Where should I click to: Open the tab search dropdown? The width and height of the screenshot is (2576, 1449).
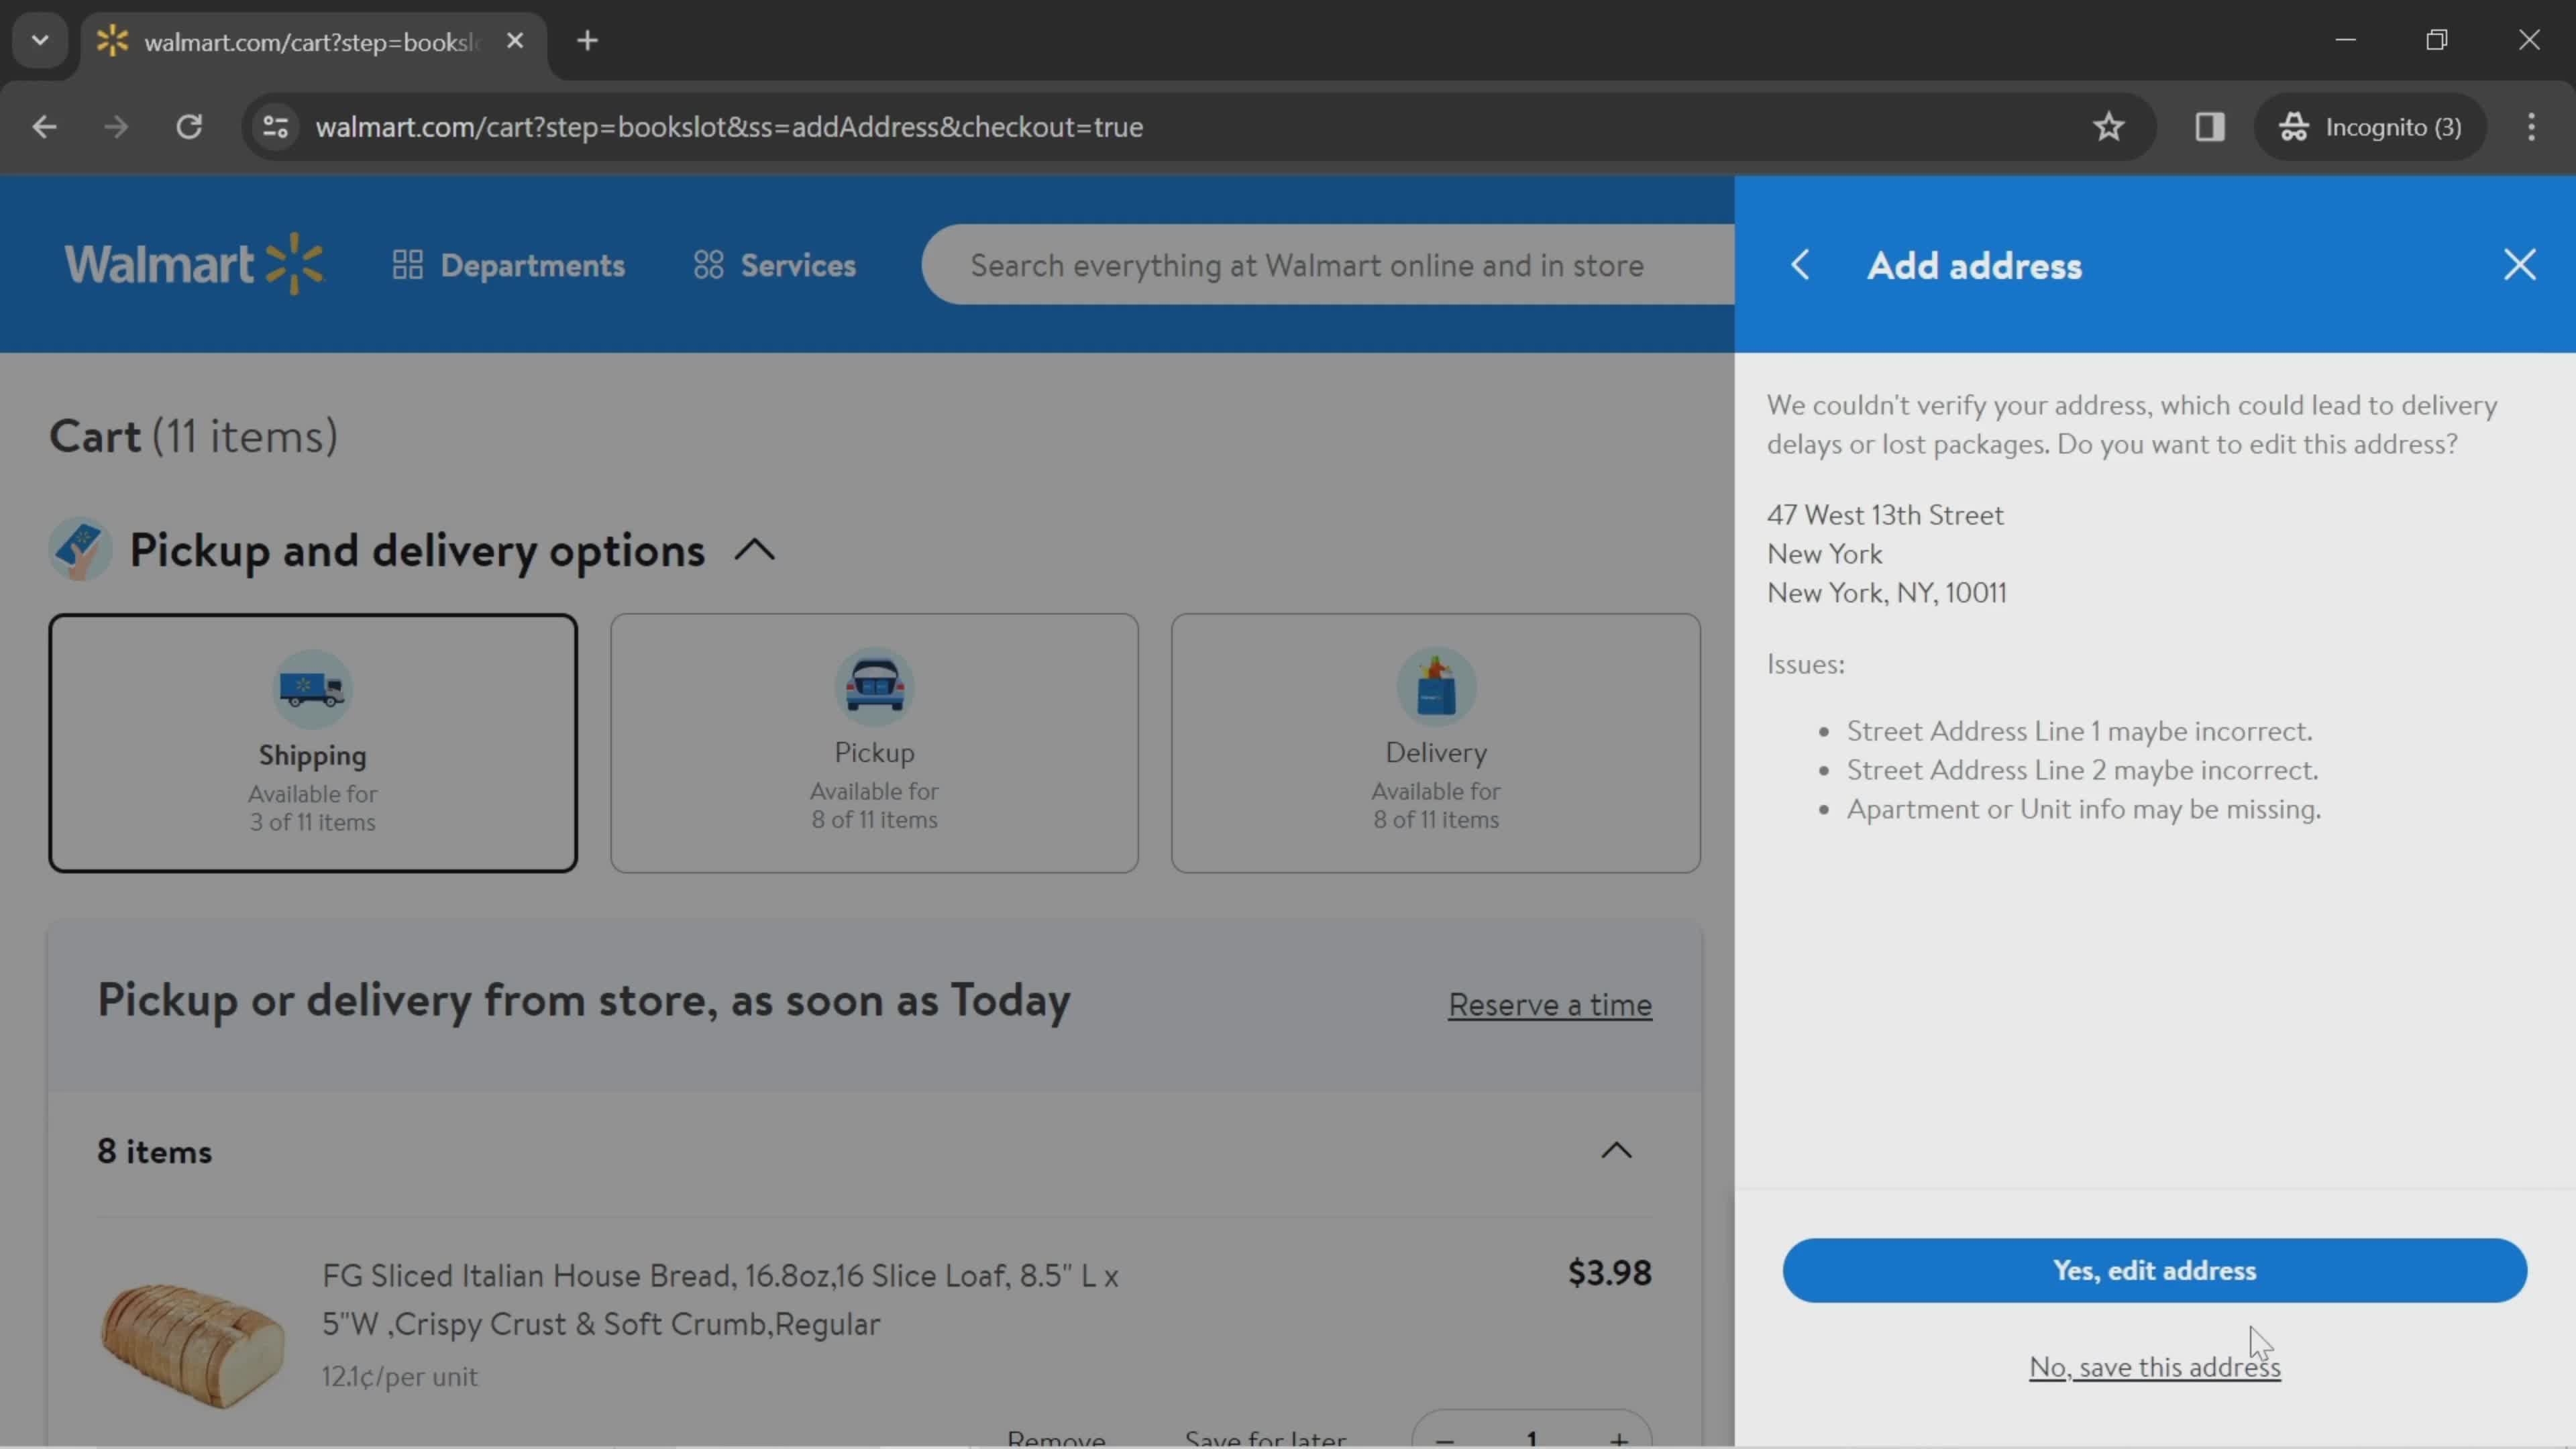pos(40,41)
